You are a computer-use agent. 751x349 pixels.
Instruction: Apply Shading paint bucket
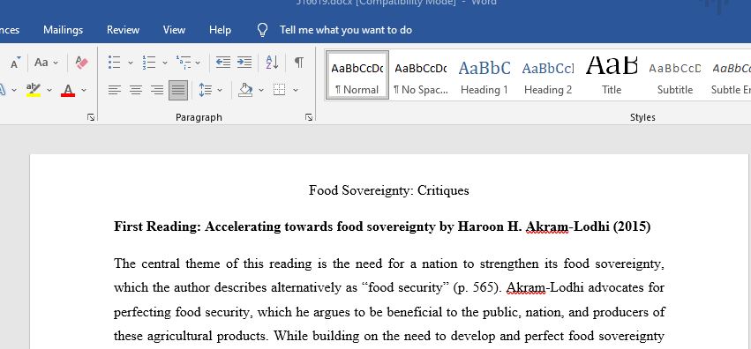point(245,90)
